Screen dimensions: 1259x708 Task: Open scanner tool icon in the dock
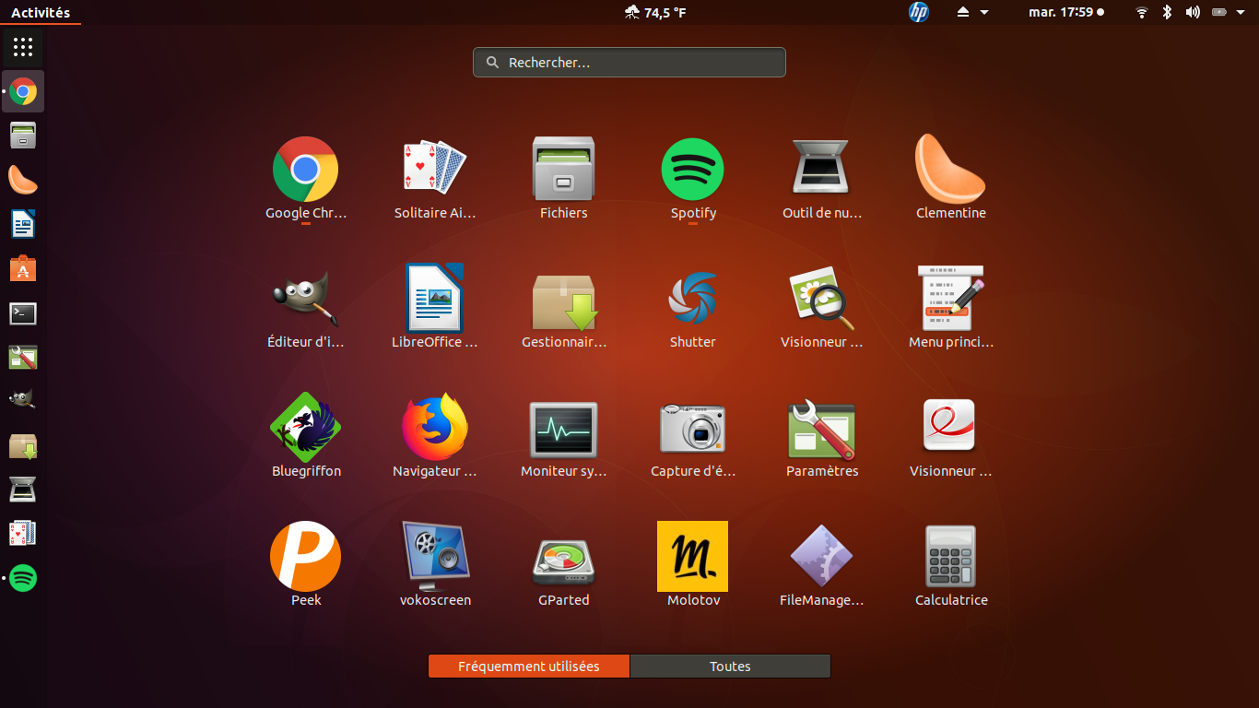click(x=23, y=490)
